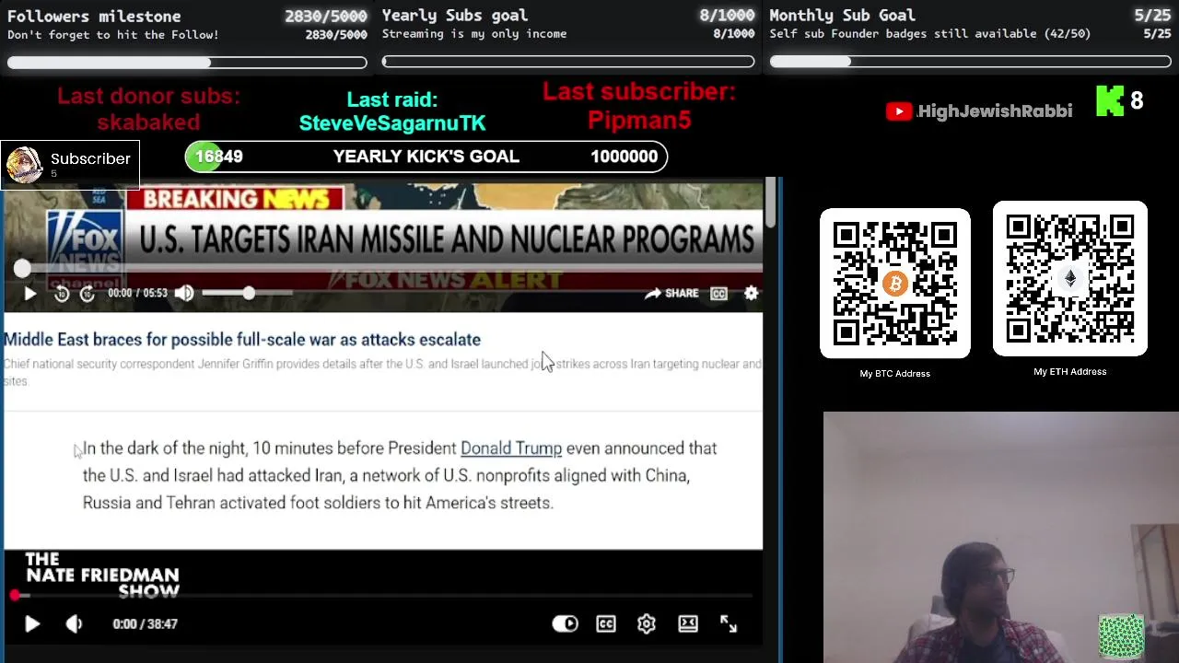
Task: Click the HighJewishRabbi channel name
Action: point(995,111)
